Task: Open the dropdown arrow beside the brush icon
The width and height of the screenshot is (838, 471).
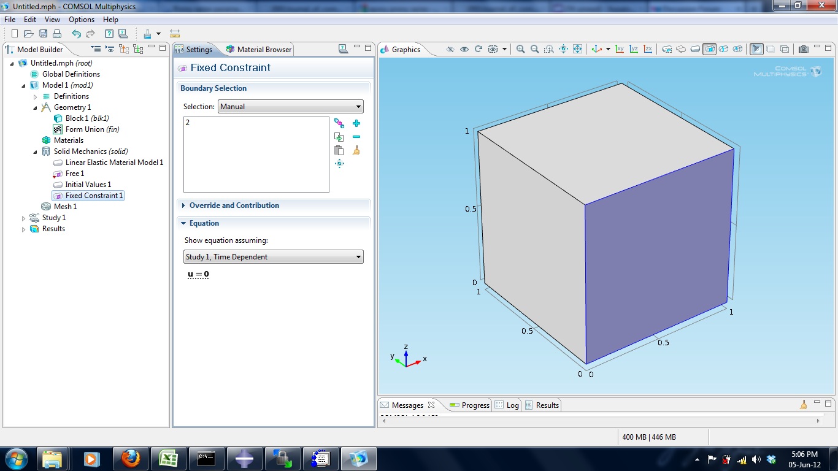Action: 158,34
